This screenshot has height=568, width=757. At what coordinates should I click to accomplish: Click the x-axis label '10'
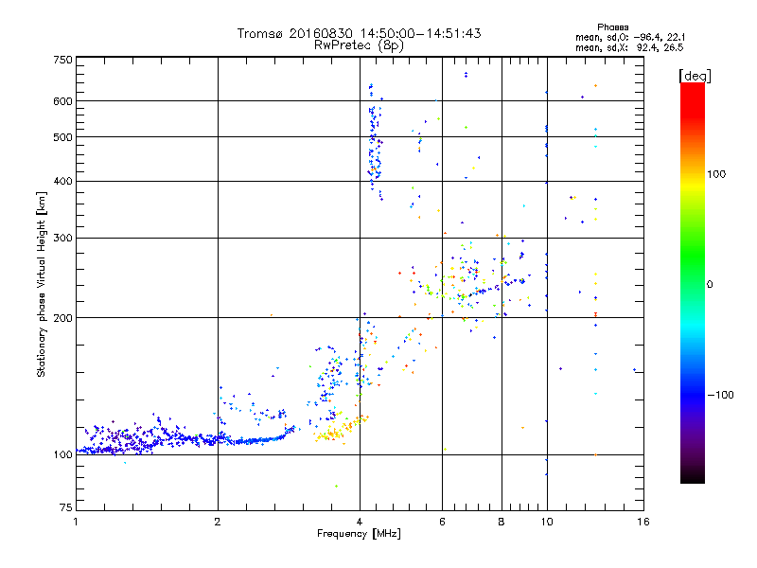point(547,522)
